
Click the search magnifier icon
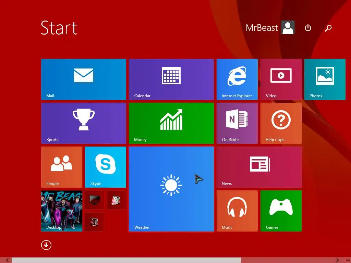[328, 28]
